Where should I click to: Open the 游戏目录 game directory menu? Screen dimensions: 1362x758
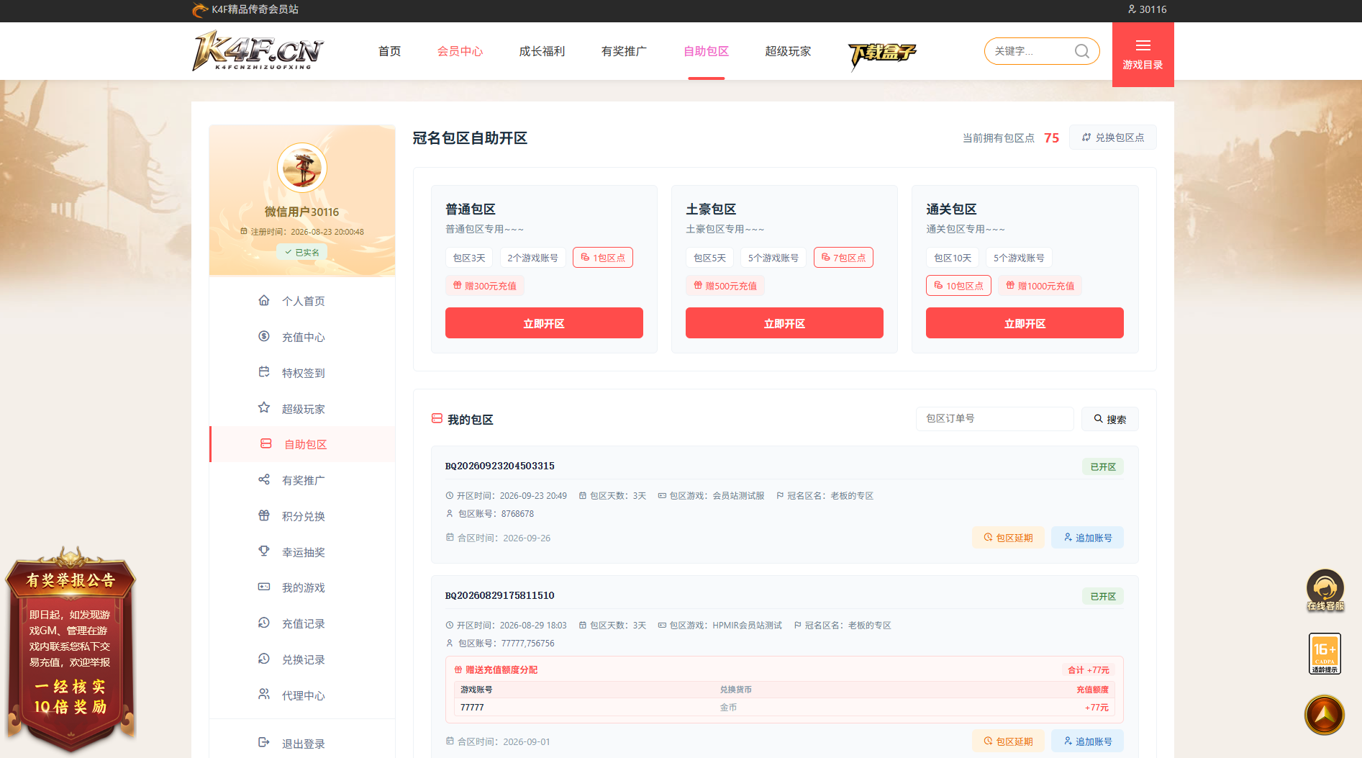(1143, 55)
